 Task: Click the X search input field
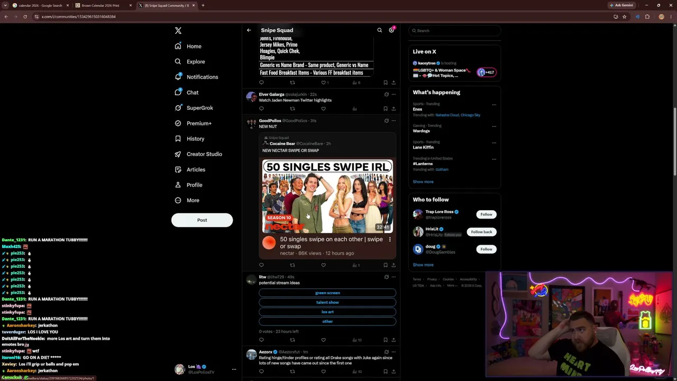454,31
